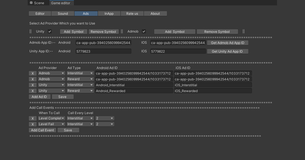Open the InApp section tab
Screen dimensions: 305x160
coord(109,14)
